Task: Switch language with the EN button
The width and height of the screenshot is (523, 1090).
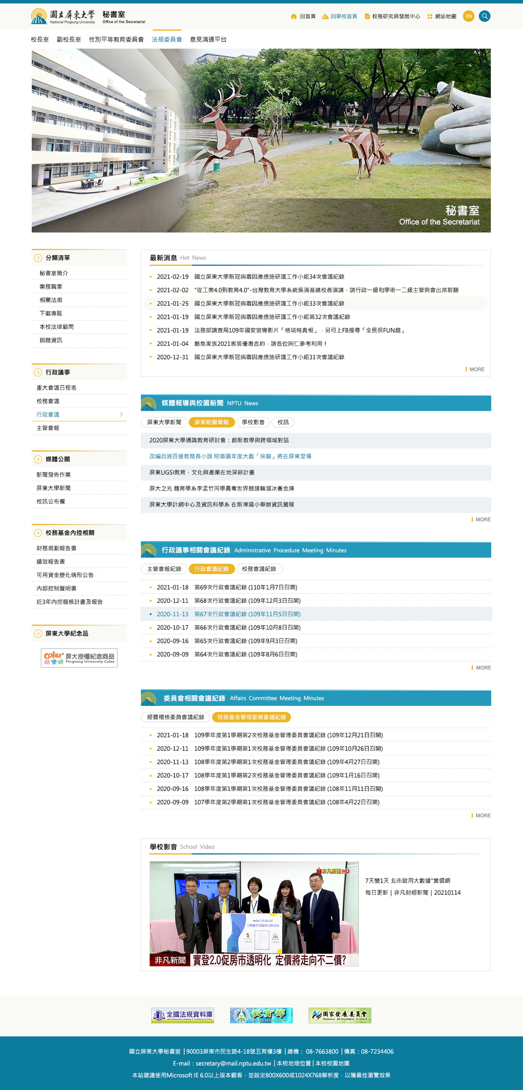Action: [468, 16]
